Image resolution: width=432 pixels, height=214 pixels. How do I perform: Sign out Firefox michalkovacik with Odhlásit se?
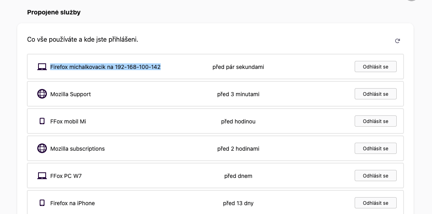click(x=375, y=67)
